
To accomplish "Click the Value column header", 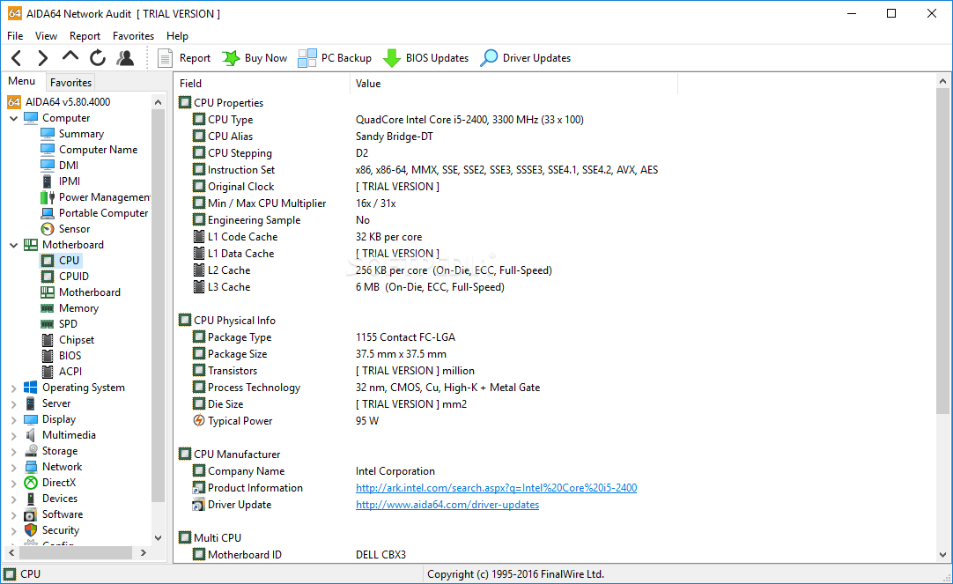I will 513,84.
